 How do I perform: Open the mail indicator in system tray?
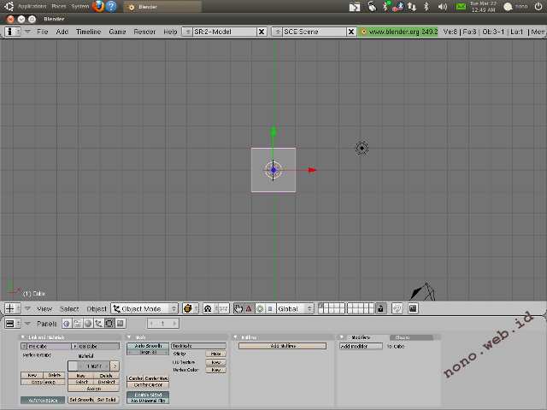click(x=461, y=7)
